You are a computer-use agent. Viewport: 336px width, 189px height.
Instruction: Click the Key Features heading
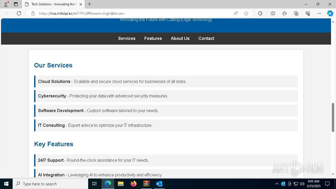click(54, 144)
